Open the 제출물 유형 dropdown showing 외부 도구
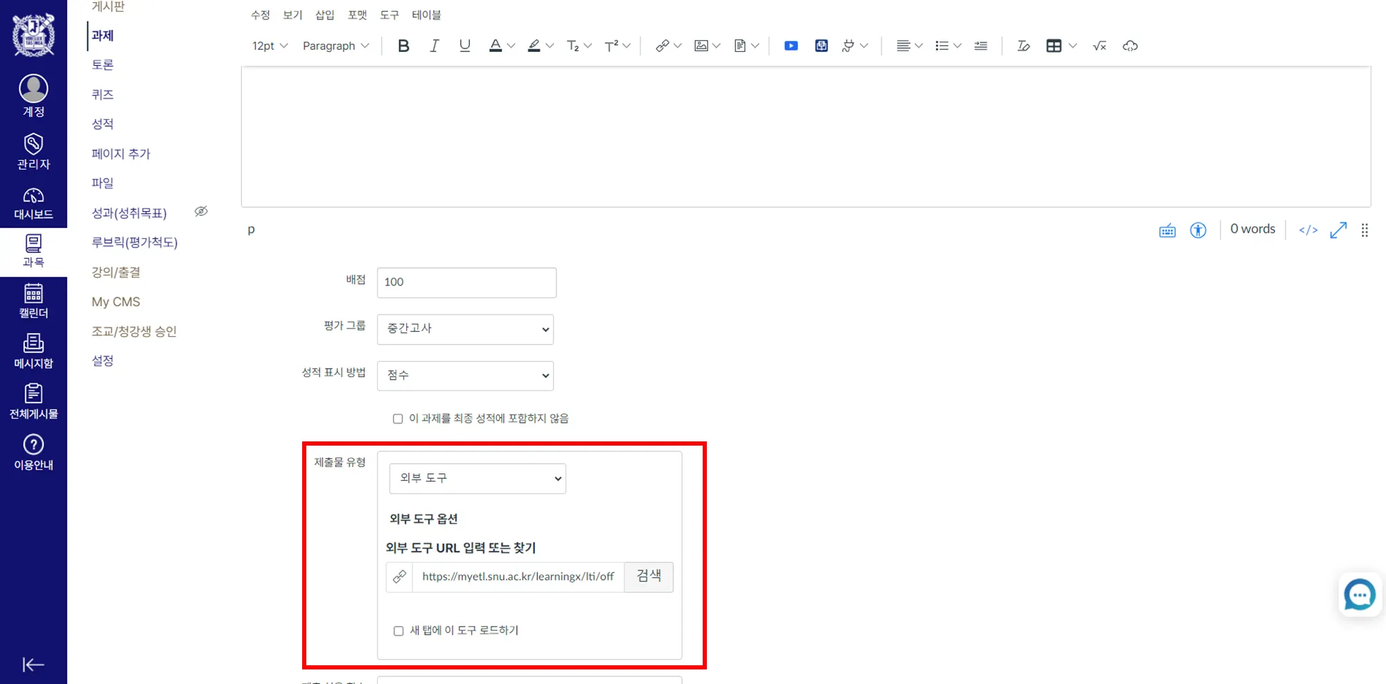Image resolution: width=1386 pixels, height=684 pixels. pos(477,478)
